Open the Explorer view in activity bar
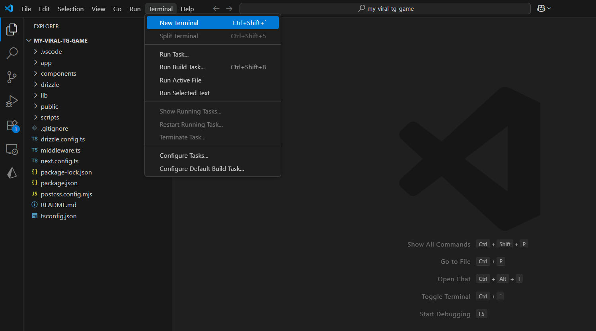596x331 pixels. pos(12,29)
